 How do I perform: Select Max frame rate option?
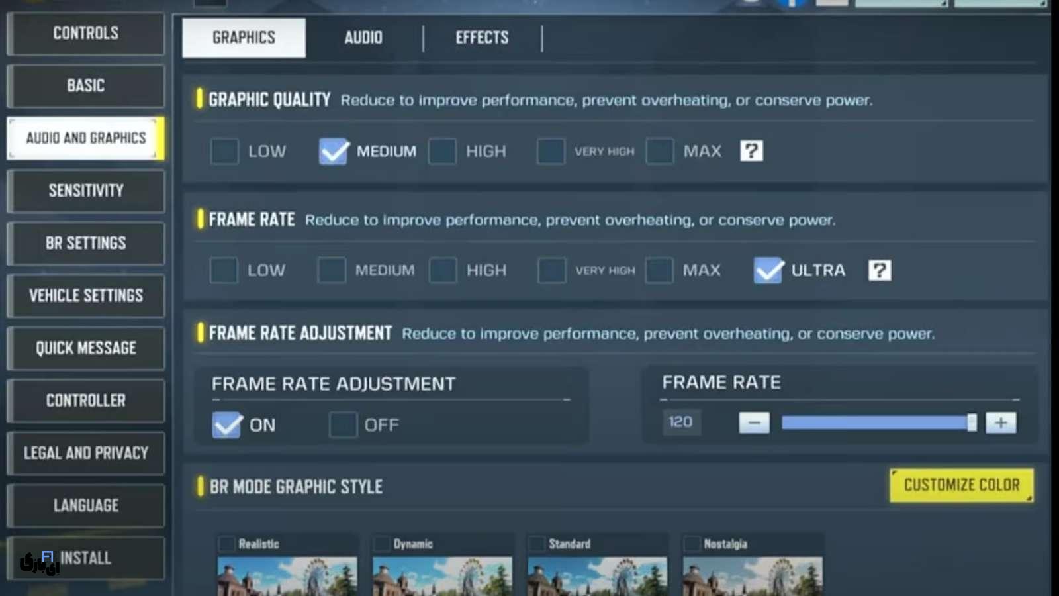coord(659,270)
